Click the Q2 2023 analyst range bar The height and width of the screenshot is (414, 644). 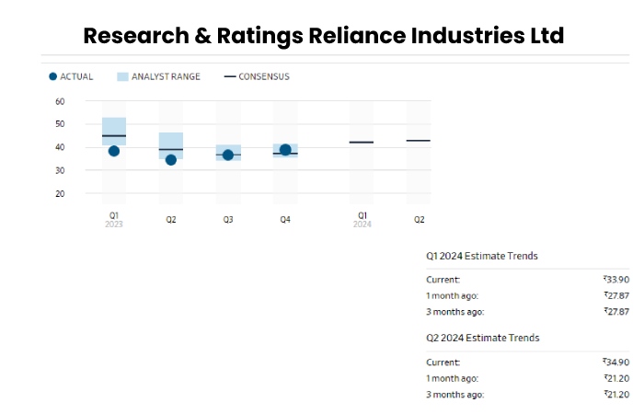(171, 145)
